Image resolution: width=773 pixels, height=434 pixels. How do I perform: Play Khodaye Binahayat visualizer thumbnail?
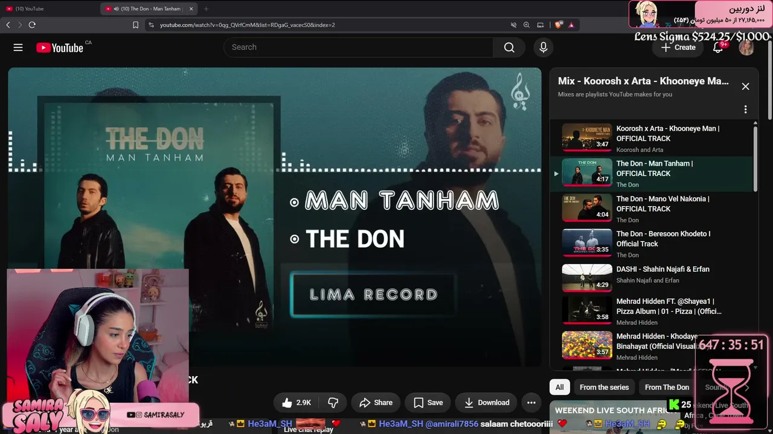(587, 345)
